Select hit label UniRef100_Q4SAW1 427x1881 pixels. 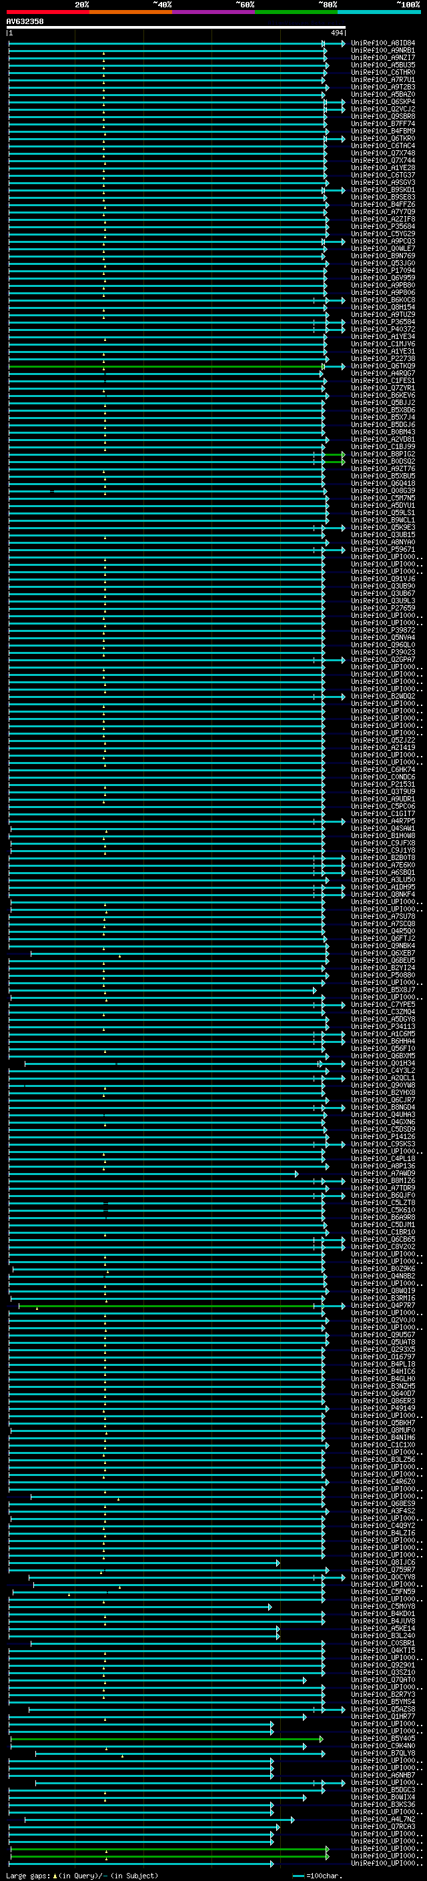coord(383,828)
